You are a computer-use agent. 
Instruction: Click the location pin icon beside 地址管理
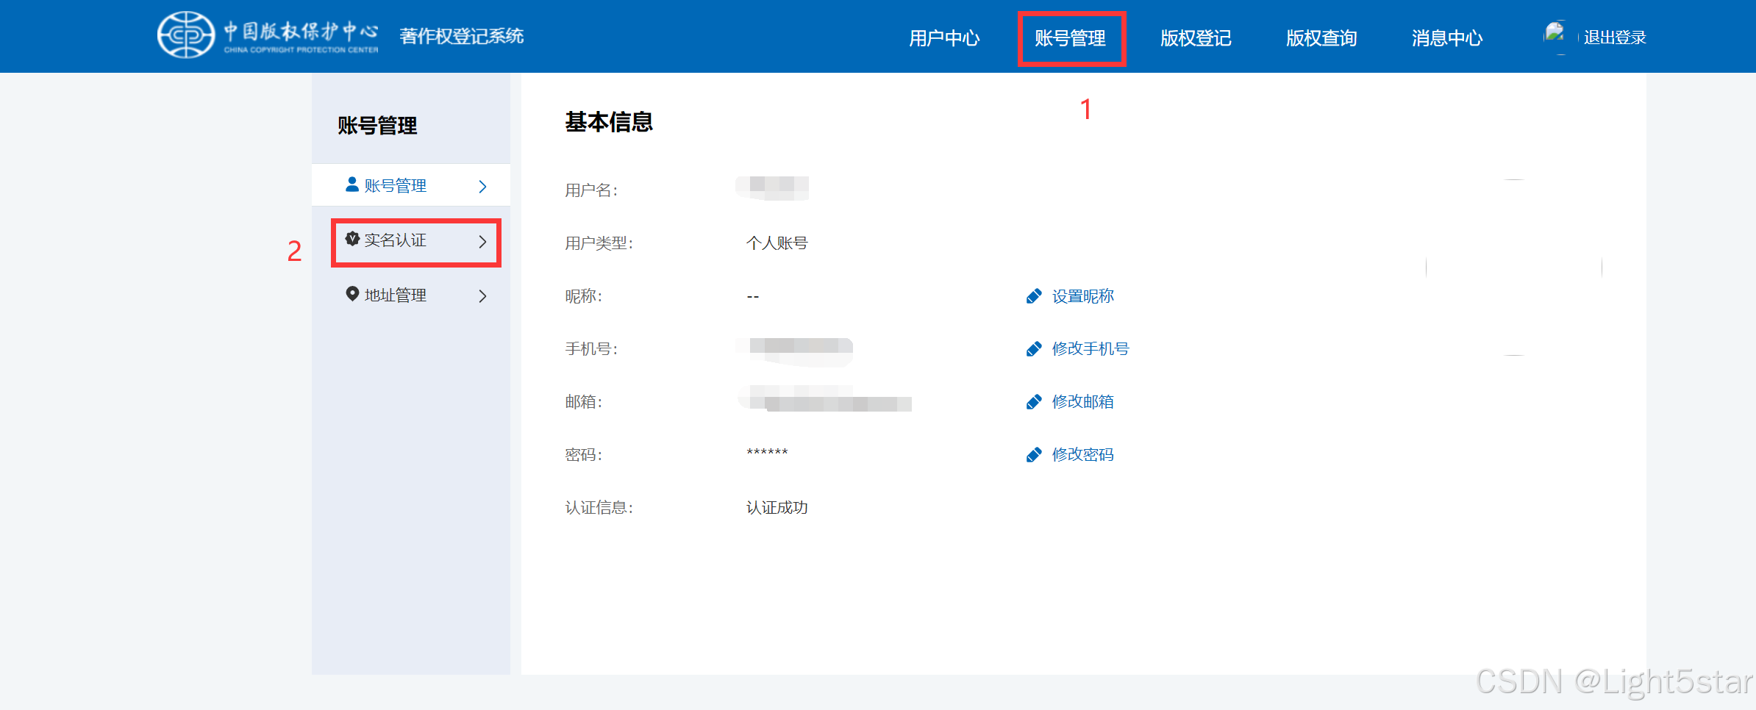click(352, 294)
